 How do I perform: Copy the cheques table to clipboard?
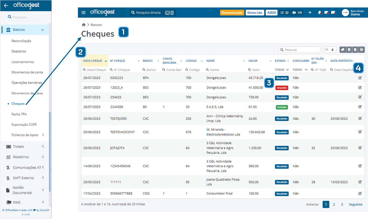click(x=343, y=50)
